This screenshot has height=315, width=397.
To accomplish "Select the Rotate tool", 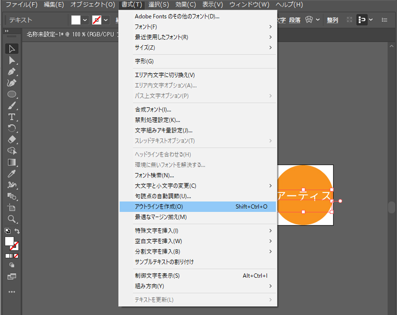I will (x=12, y=128).
